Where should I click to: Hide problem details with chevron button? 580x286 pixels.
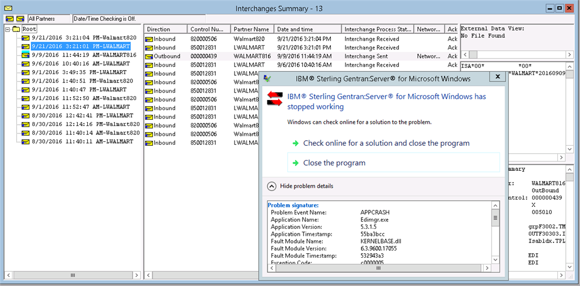[272, 186]
